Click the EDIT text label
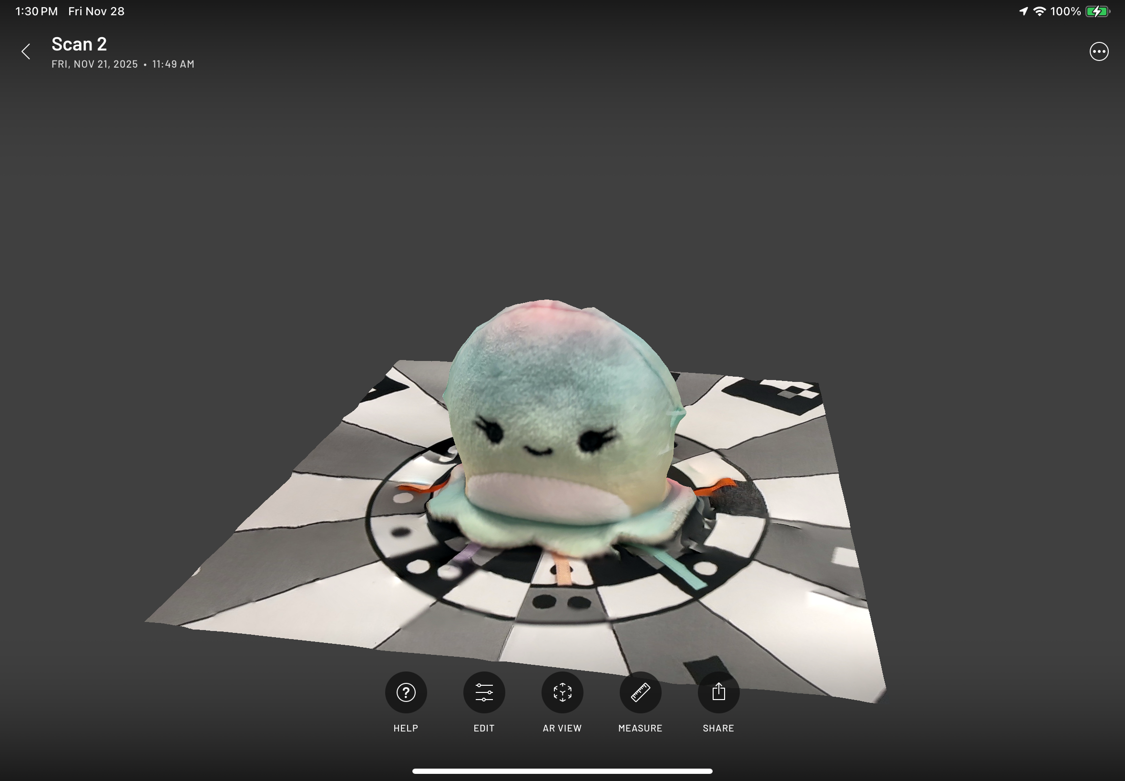This screenshot has height=781, width=1125. click(484, 728)
